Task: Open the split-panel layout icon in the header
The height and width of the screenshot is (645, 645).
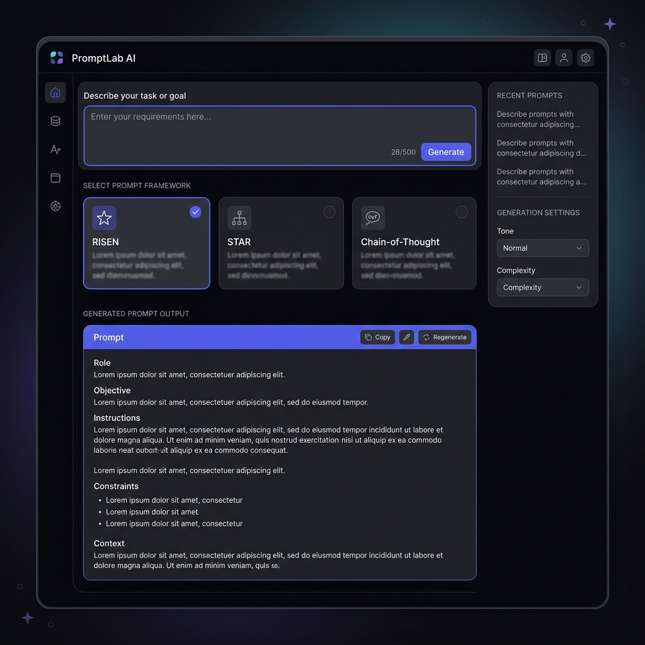Action: click(542, 57)
